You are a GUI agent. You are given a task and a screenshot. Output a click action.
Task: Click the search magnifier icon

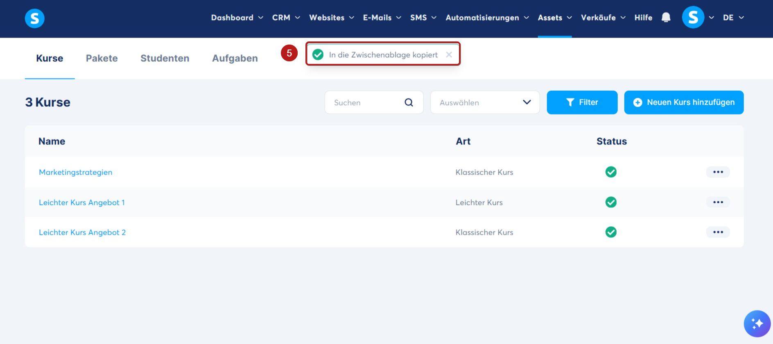409,103
